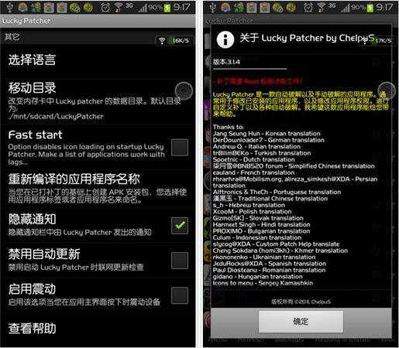This screenshot has height=348, width=399.
Task: Tap 'Andrew Q. - Italian translation' line
Action: pos(256,147)
